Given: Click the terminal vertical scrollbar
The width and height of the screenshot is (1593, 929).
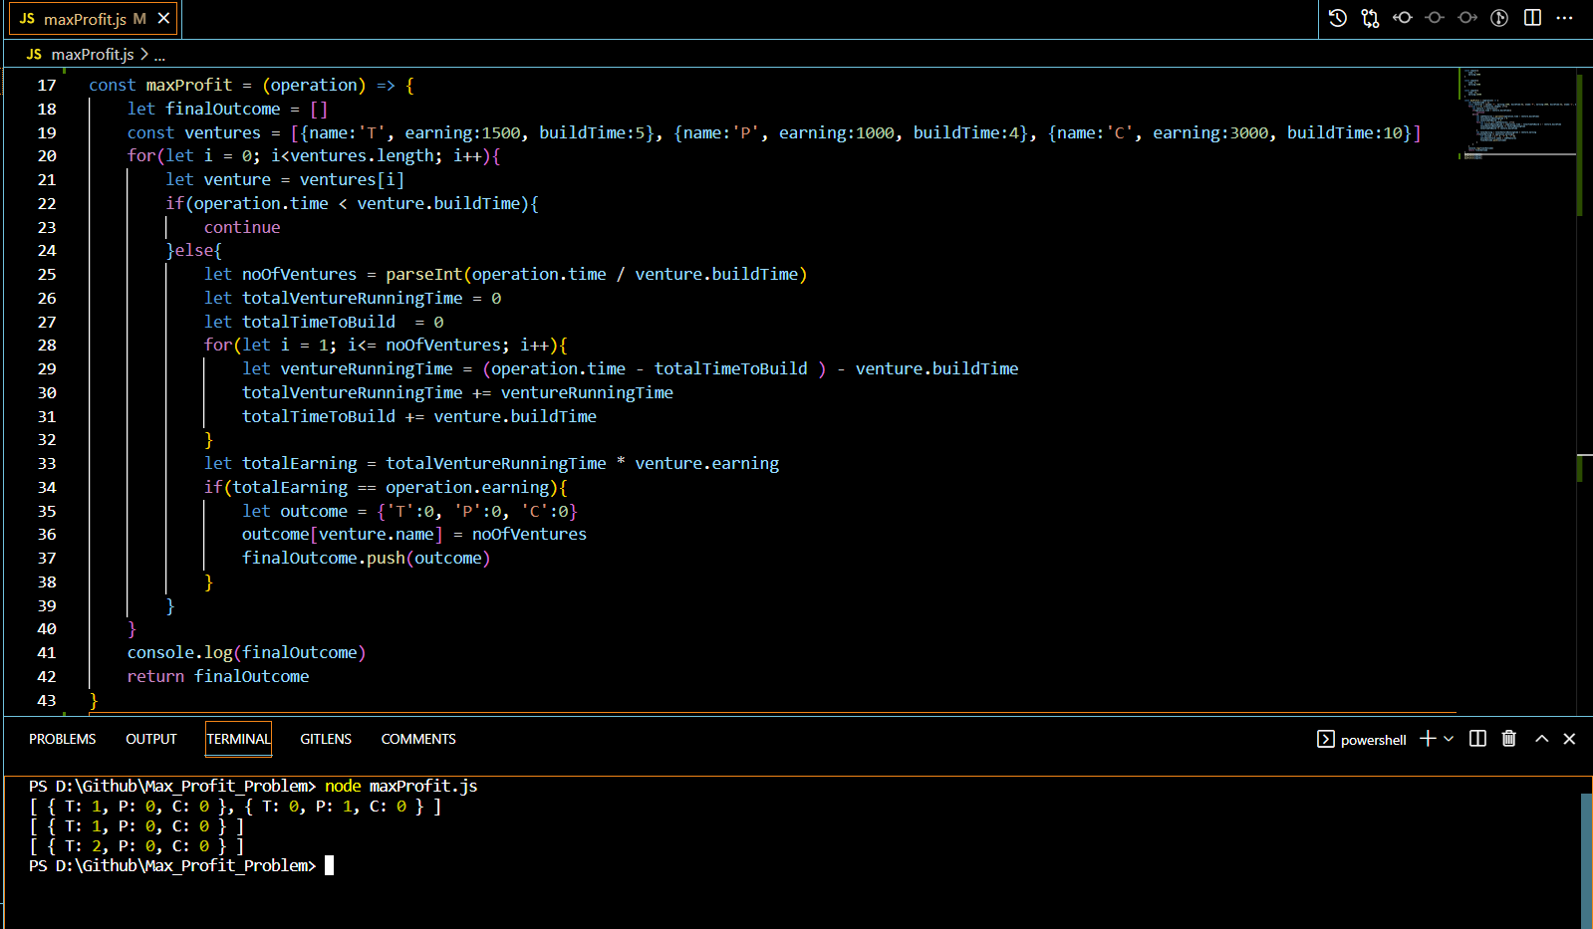Looking at the screenshot, I should (x=1586, y=861).
